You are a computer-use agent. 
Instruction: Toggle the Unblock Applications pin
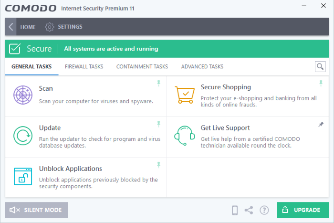(x=159, y=165)
